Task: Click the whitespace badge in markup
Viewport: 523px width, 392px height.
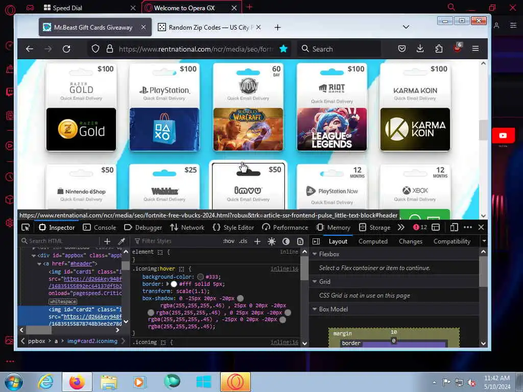Action: [x=63, y=301]
